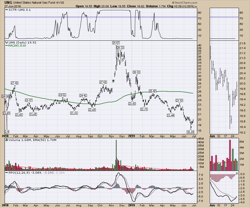Click the 21.89 price label
250x208 pixels.
point(6,113)
